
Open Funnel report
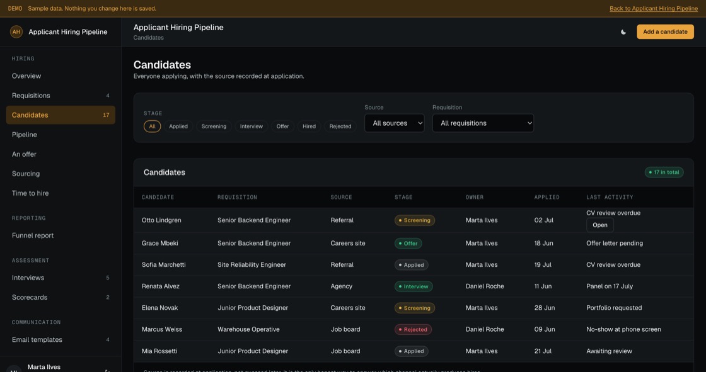(61, 235)
